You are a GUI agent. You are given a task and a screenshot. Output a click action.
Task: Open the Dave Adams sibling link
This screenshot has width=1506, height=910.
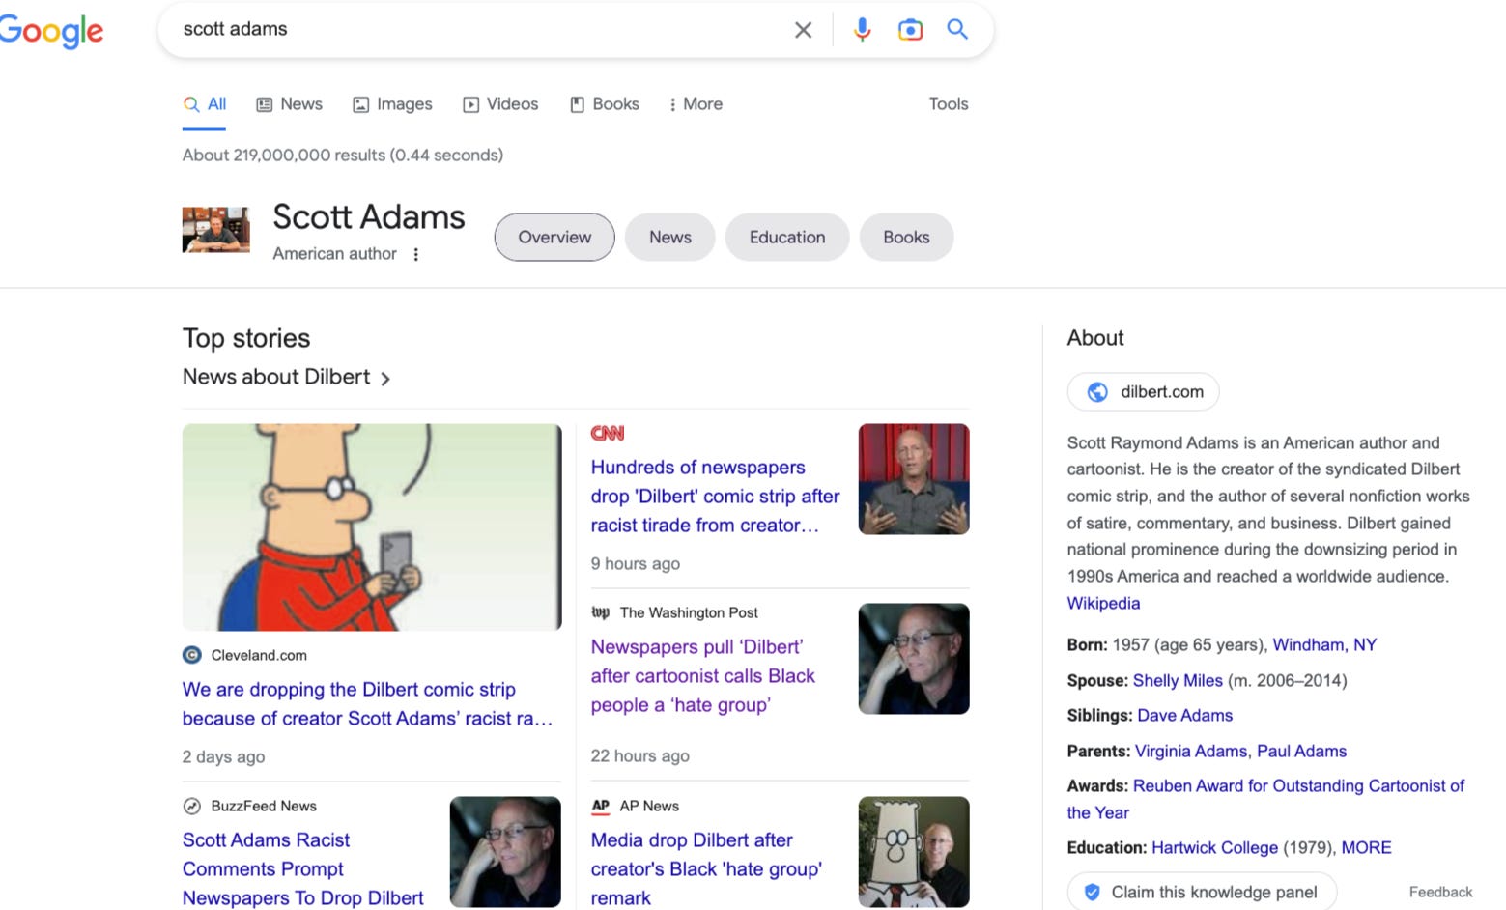coord(1185,716)
